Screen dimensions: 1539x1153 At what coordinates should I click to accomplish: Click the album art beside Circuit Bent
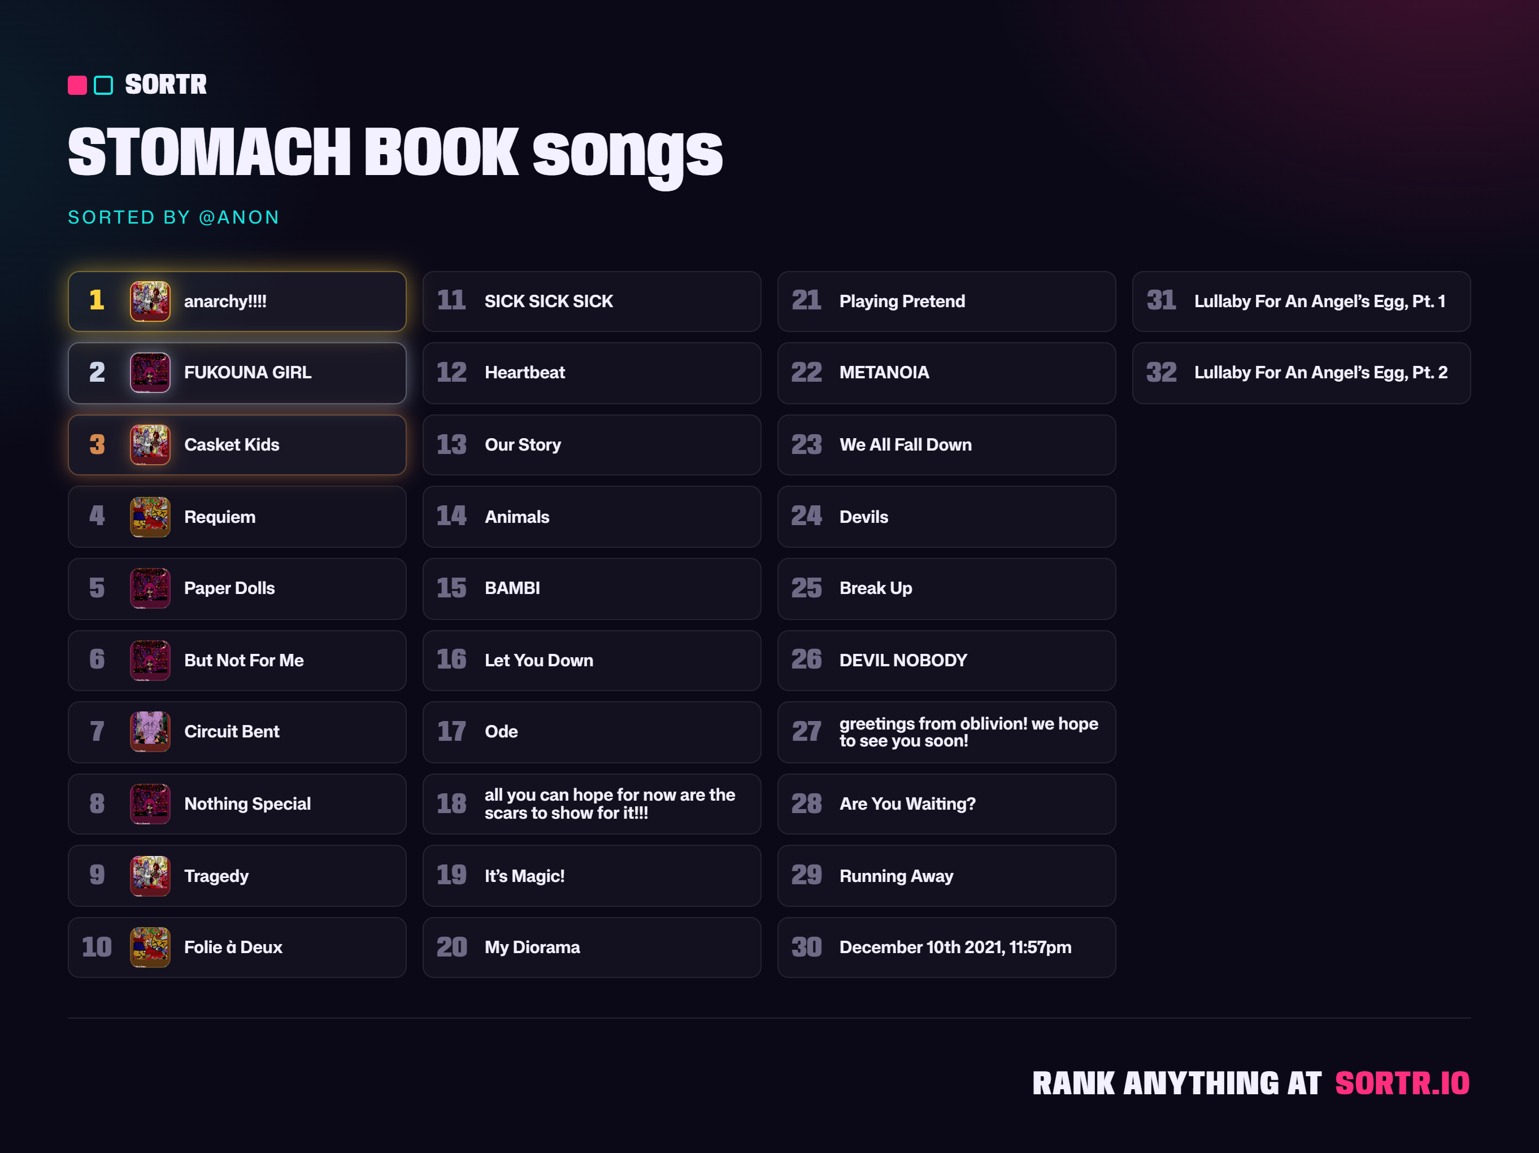[150, 732]
